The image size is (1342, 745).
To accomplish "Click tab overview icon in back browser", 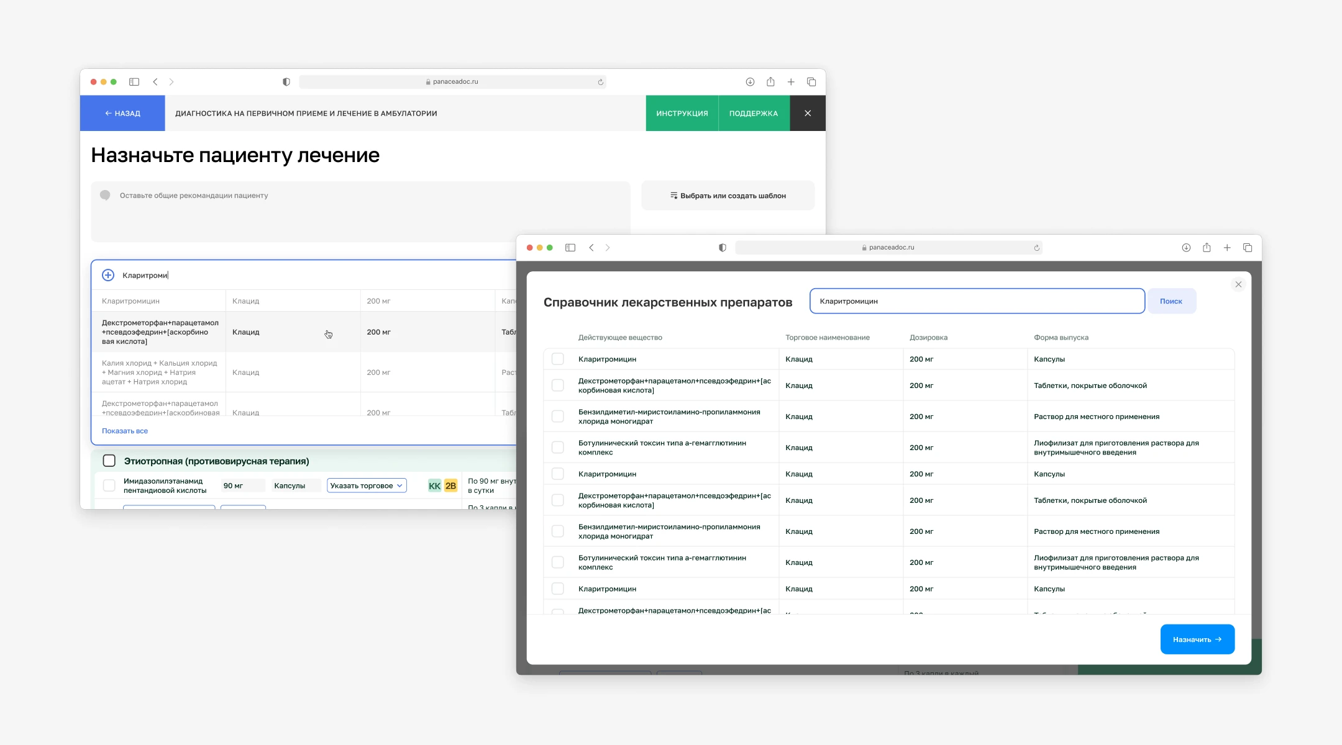I will (811, 82).
